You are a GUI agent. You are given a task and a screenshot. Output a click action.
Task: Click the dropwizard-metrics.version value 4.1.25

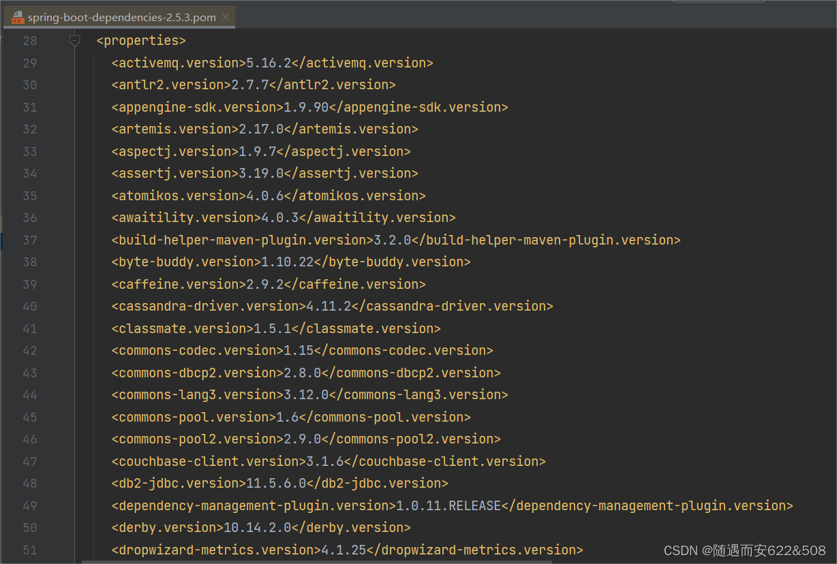(344, 550)
